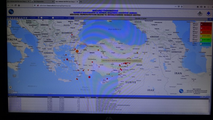213x120 pixels.
Task: Click the map zoom in plus button
Action: [x=10, y=22]
